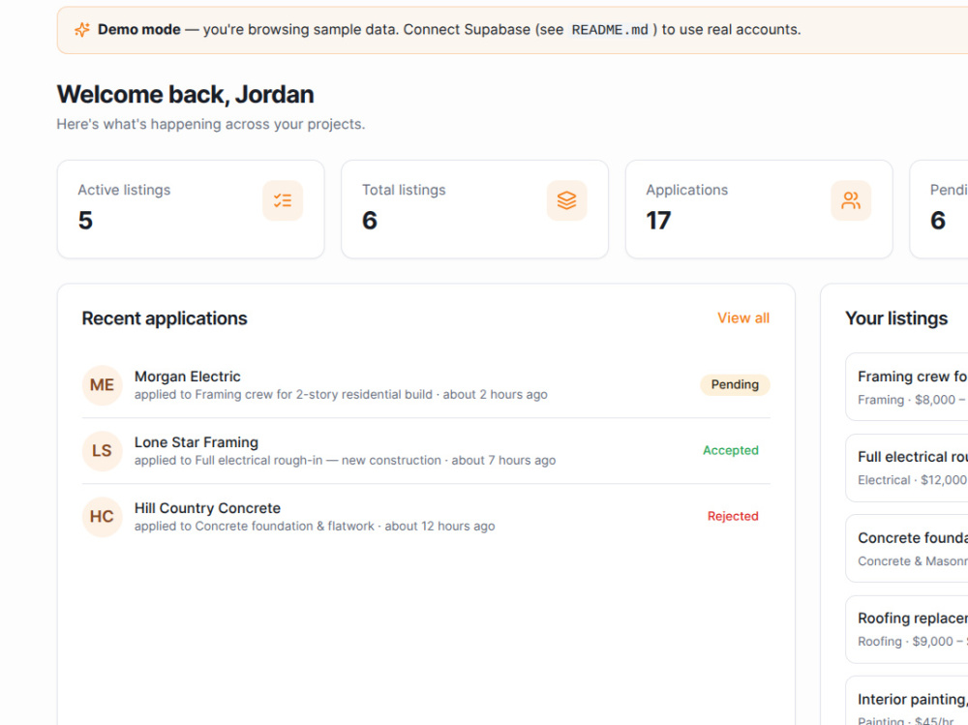Open the Active listings stat card
Viewport: 968px width, 725px height.
click(x=191, y=209)
